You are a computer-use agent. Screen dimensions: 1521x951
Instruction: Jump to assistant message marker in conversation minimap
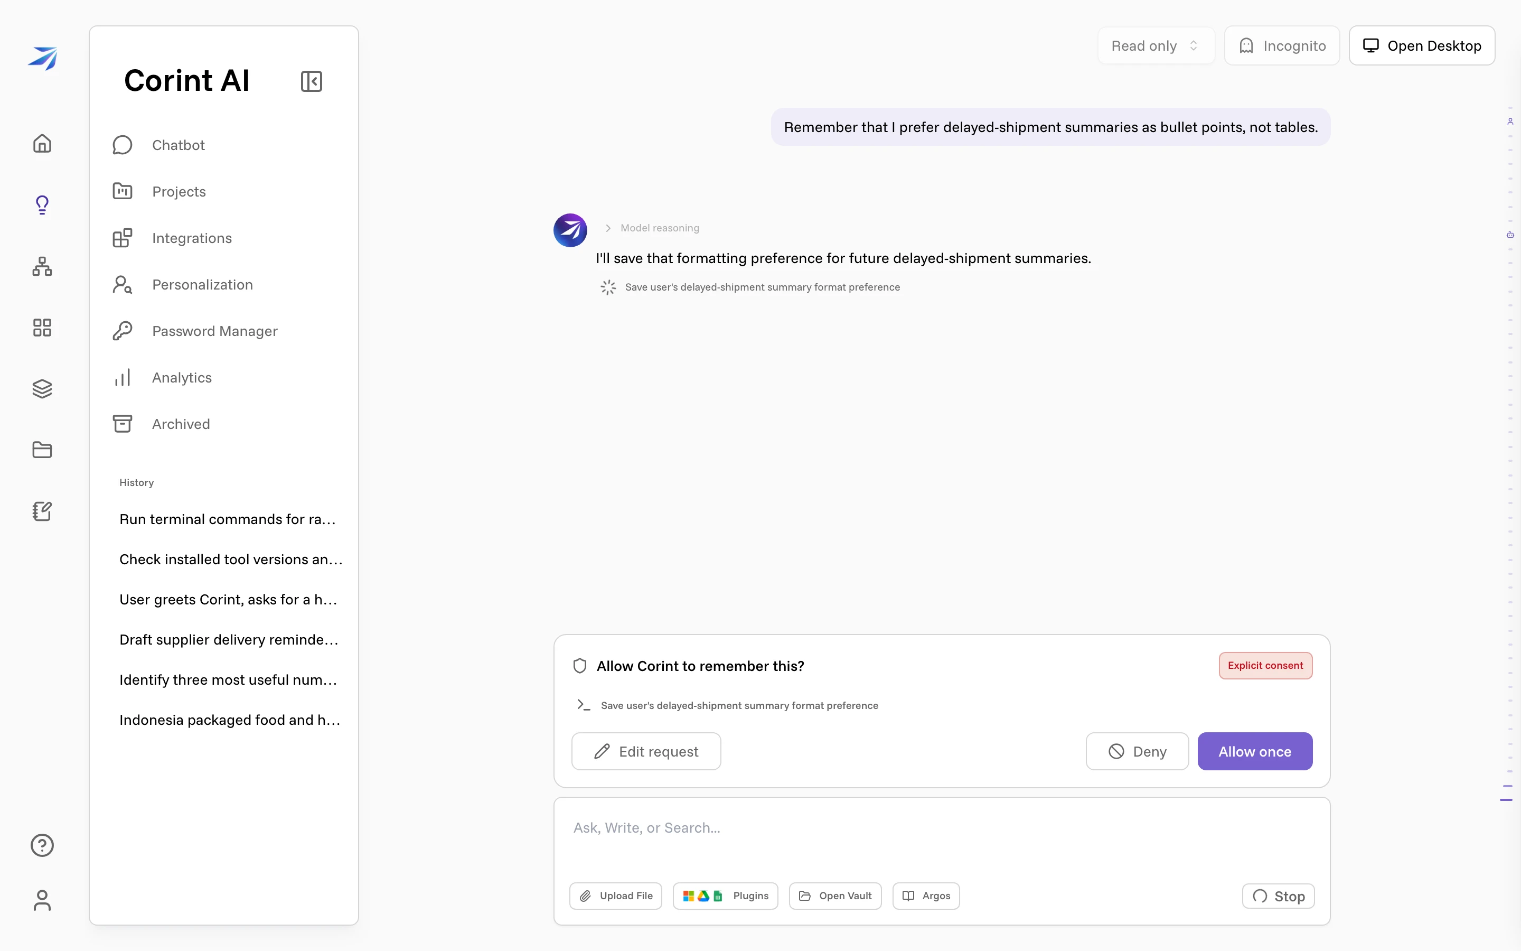click(x=1510, y=235)
